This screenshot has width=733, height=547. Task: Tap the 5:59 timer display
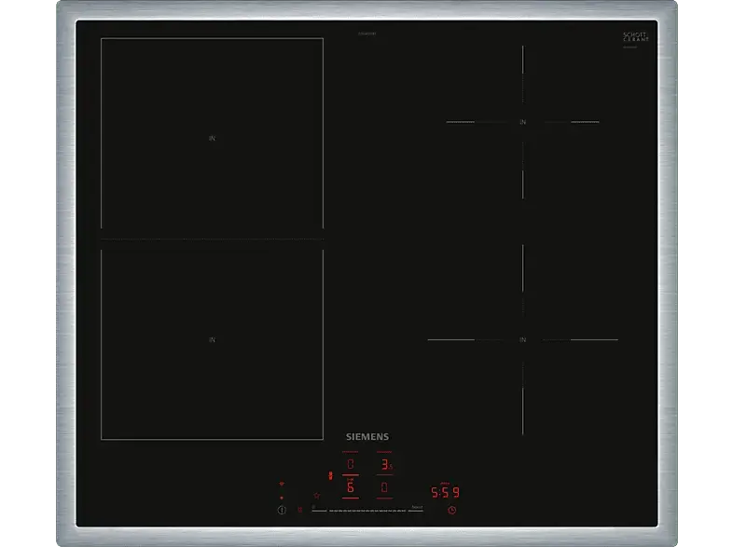(444, 492)
